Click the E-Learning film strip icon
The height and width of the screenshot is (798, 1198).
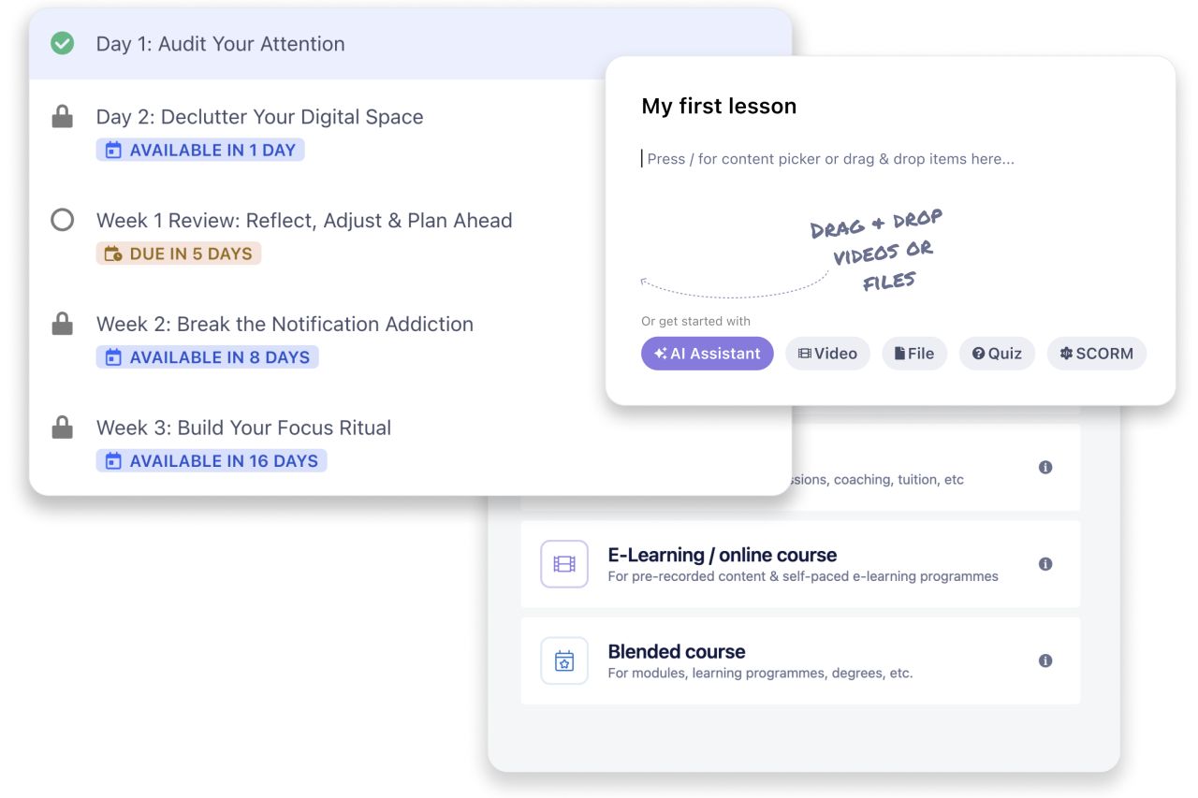[x=564, y=564]
